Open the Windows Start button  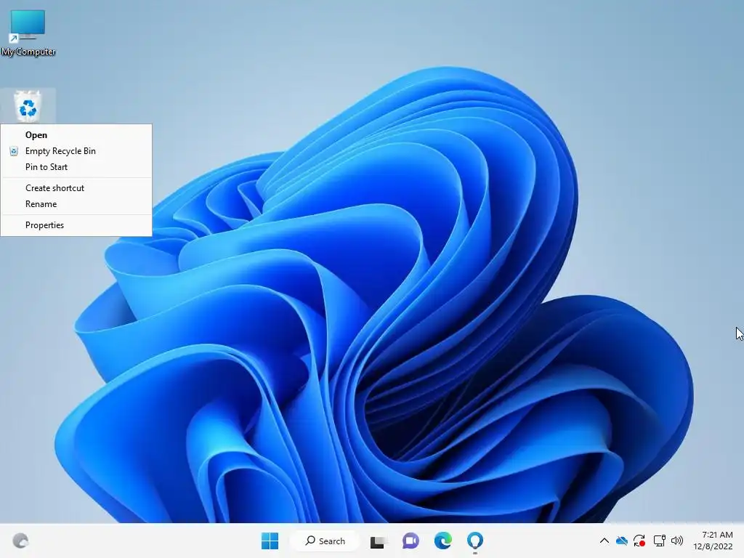(x=270, y=541)
